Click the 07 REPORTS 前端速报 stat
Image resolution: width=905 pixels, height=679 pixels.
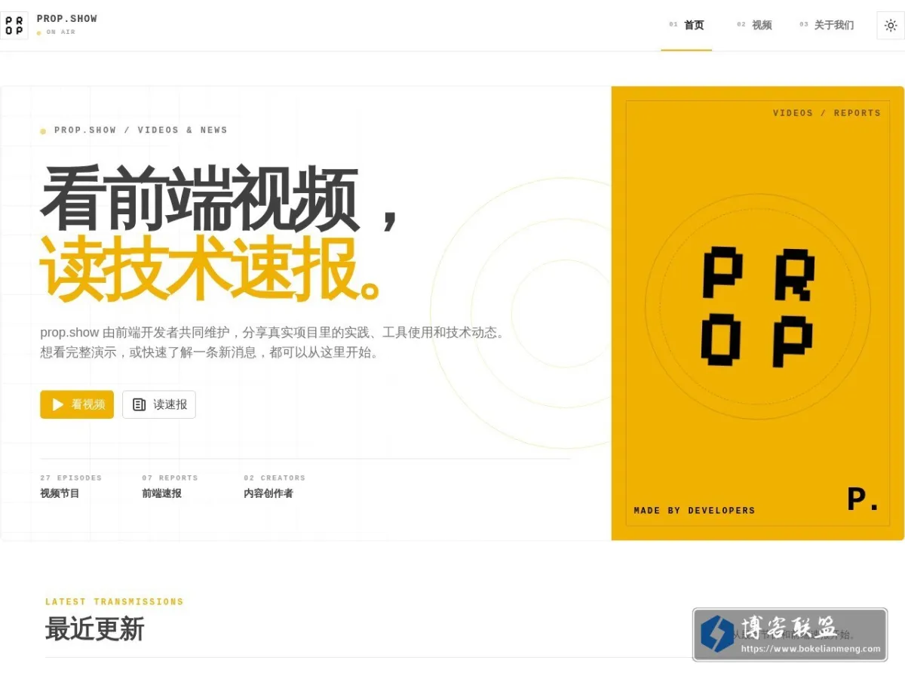pos(170,487)
